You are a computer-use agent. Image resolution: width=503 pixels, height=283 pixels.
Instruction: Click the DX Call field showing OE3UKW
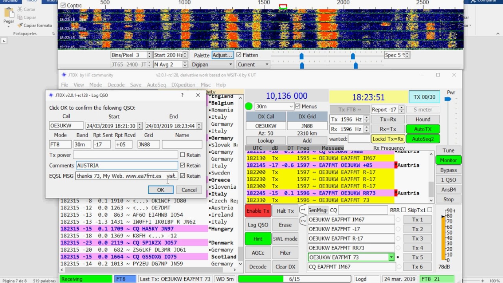tap(266, 126)
